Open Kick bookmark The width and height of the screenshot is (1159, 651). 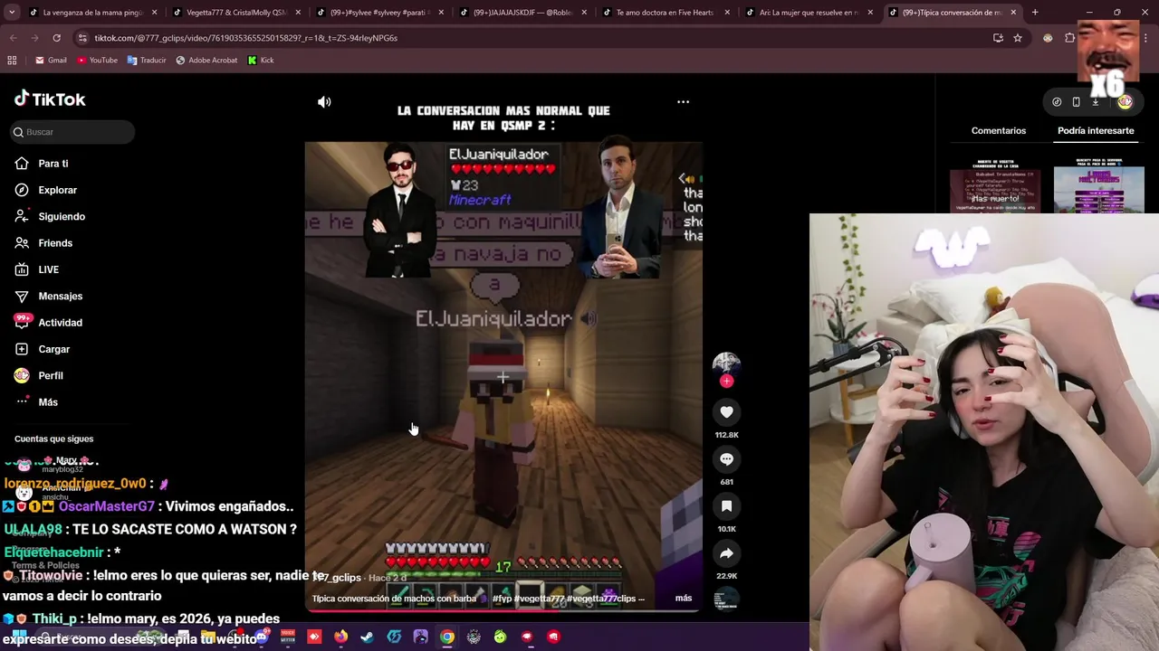(261, 60)
